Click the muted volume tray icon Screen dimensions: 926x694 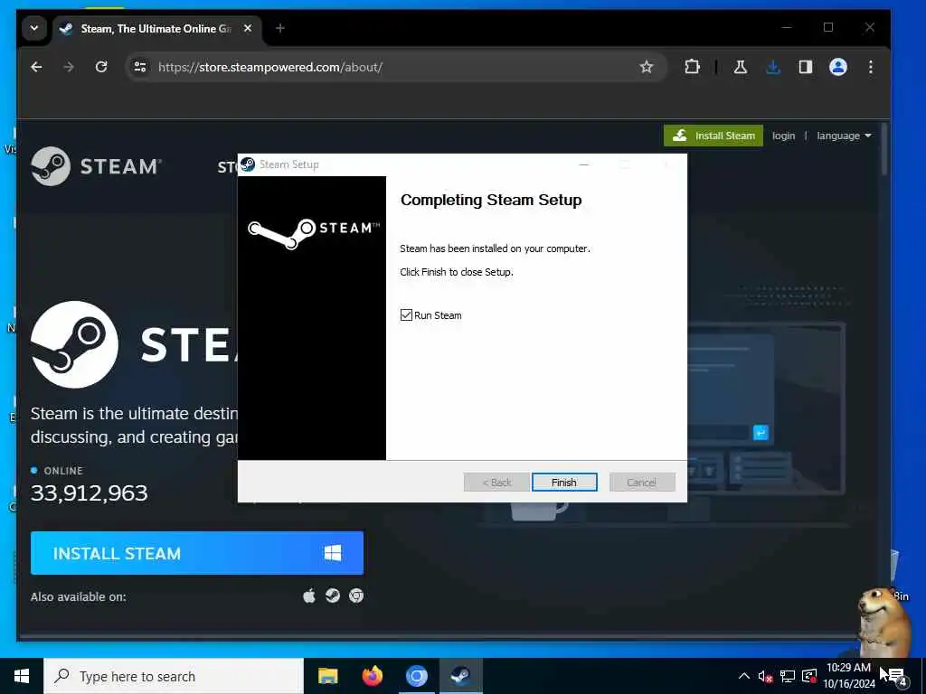pos(765,676)
